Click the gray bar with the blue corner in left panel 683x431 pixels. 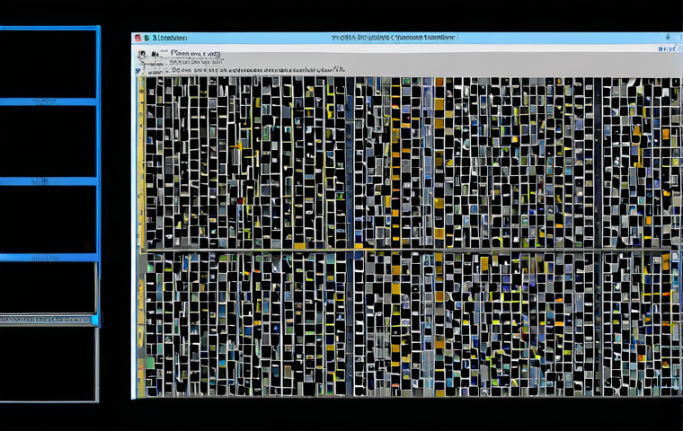click(49, 320)
